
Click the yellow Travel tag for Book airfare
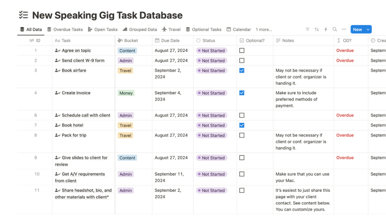point(125,71)
